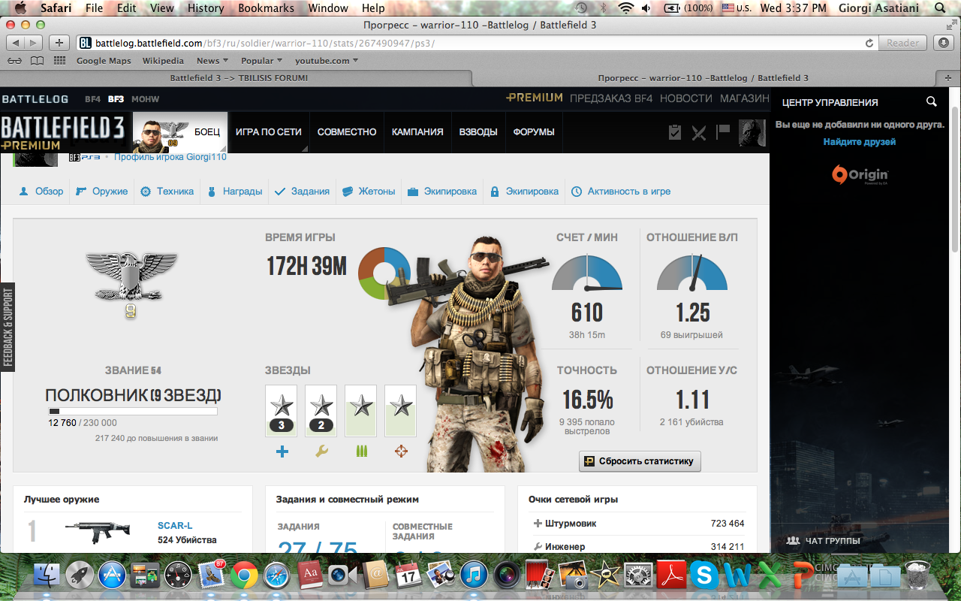961x601 pixels.
Task: Open Safari downloads arrow button
Action: (944, 43)
